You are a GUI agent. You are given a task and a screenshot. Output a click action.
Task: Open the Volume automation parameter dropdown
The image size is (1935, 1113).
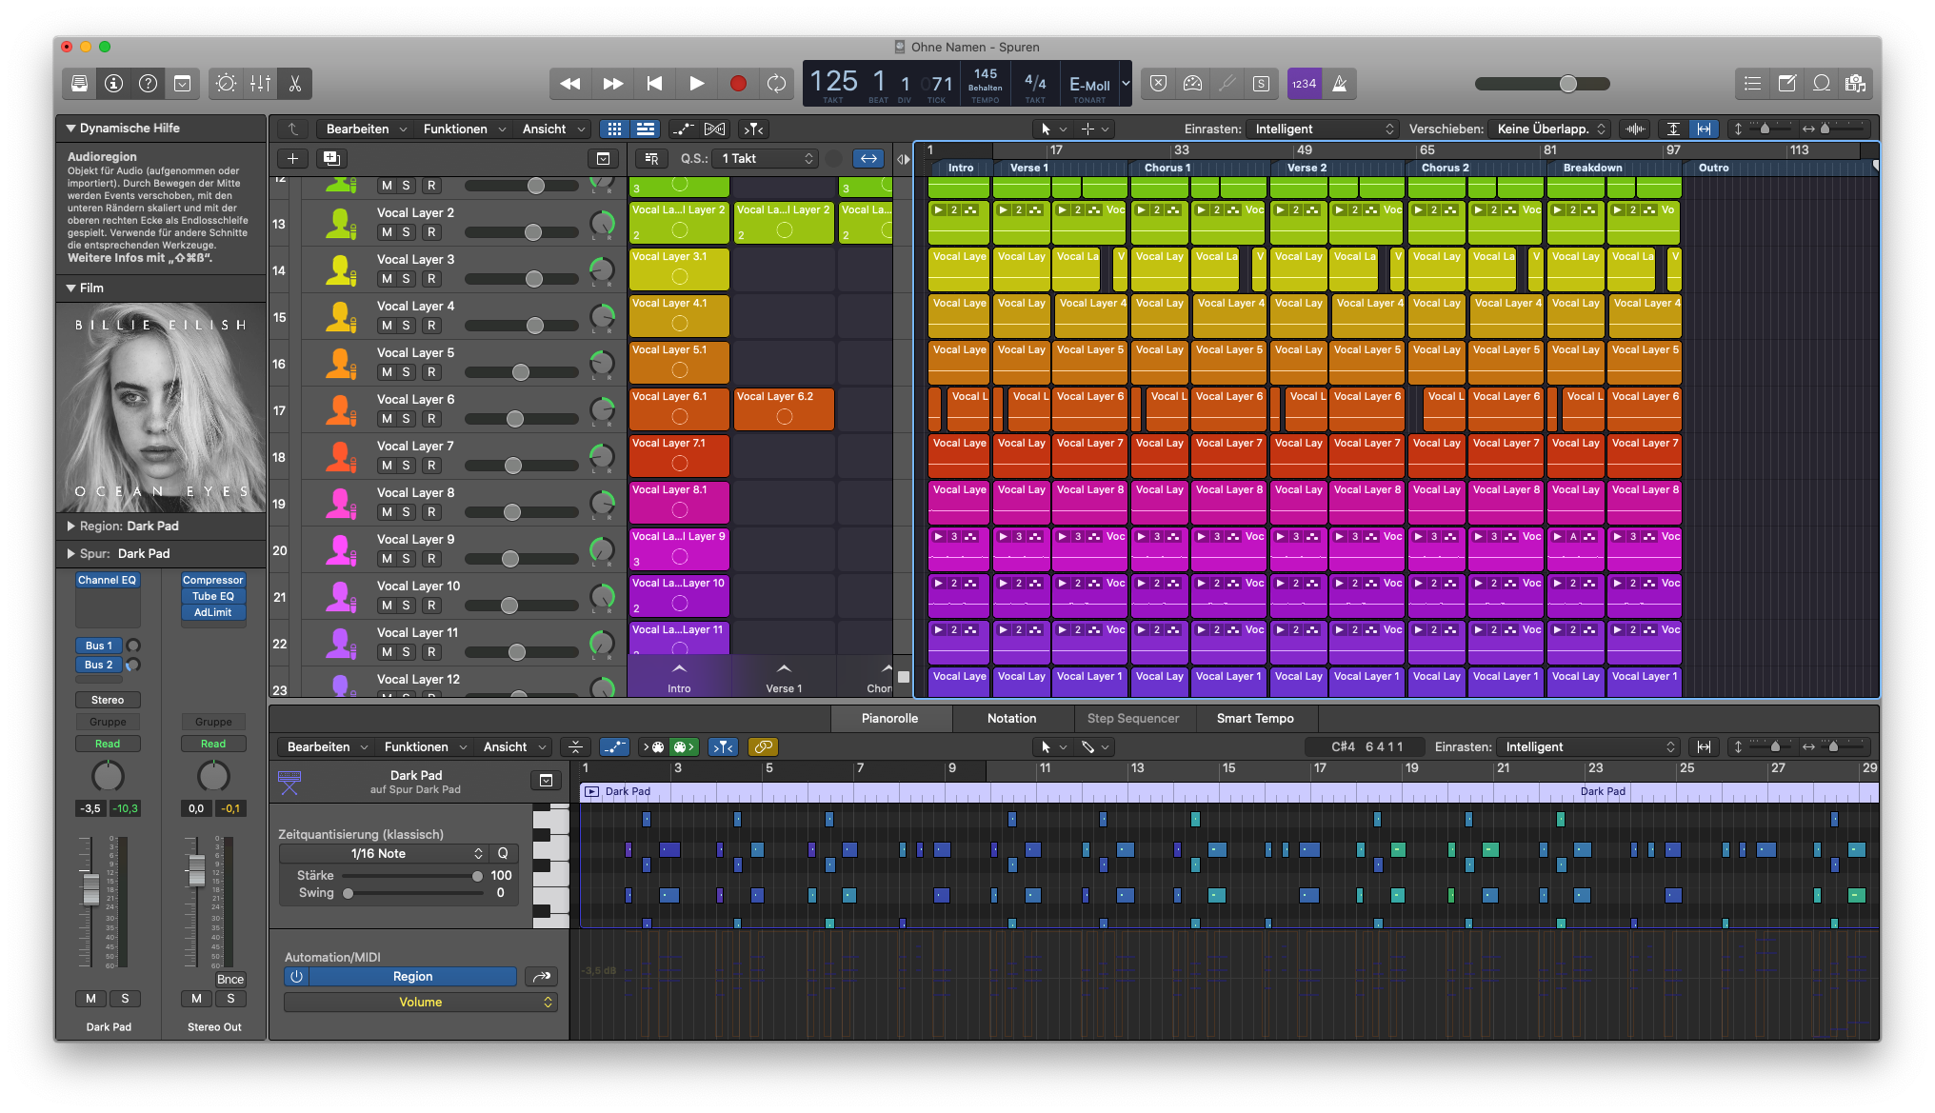click(x=420, y=1002)
